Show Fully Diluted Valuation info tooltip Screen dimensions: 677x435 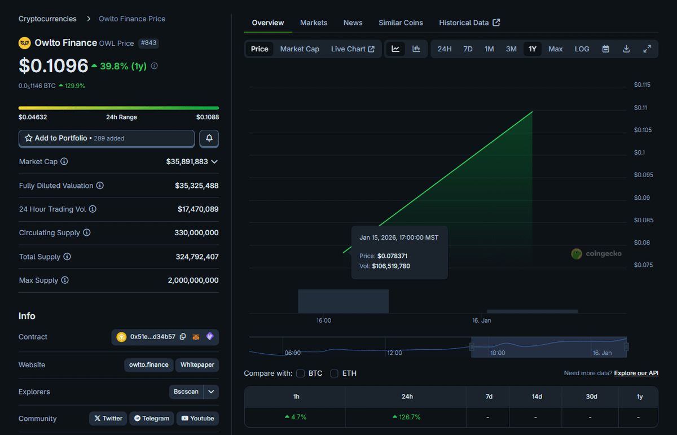[100, 186]
